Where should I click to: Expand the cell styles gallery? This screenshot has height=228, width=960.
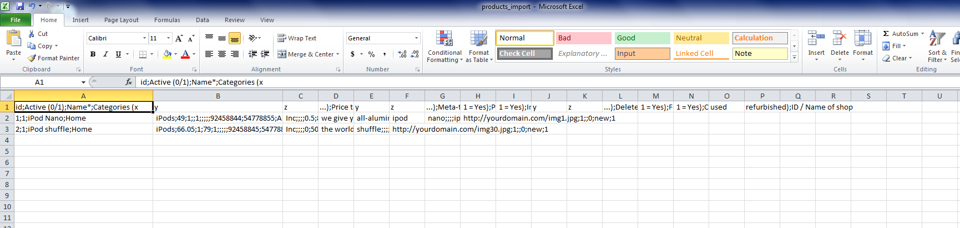coord(795,57)
